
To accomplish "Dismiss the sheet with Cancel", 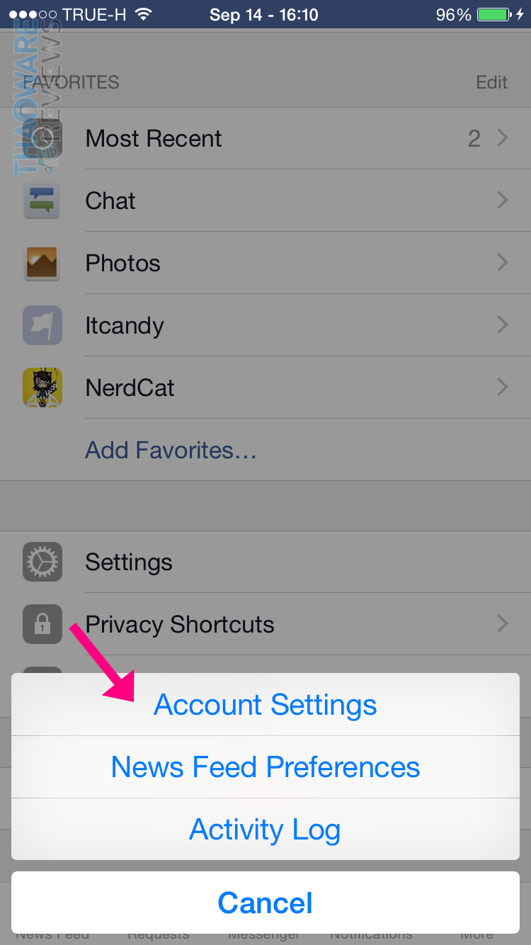I will pos(265,902).
